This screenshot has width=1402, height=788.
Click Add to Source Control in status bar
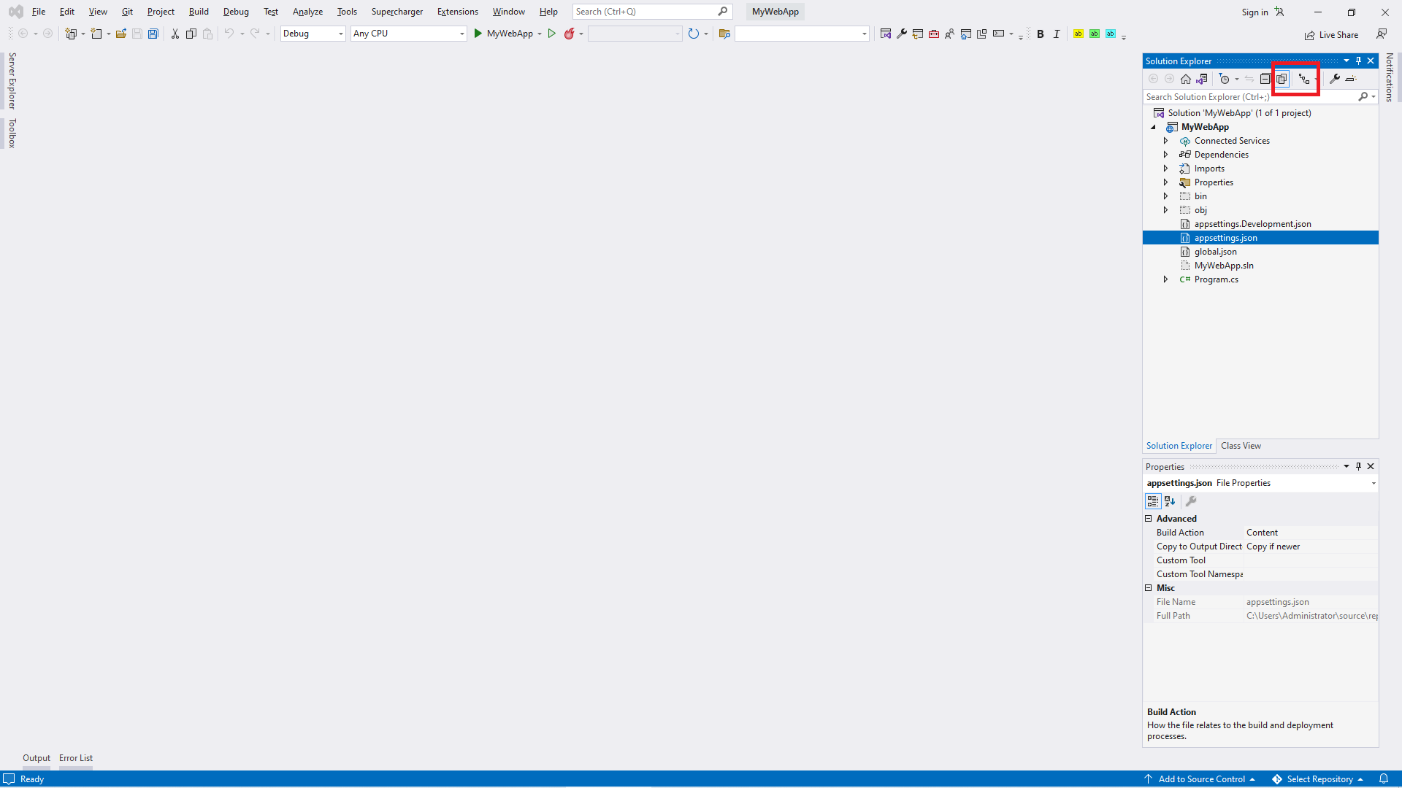(x=1201, y=779)
